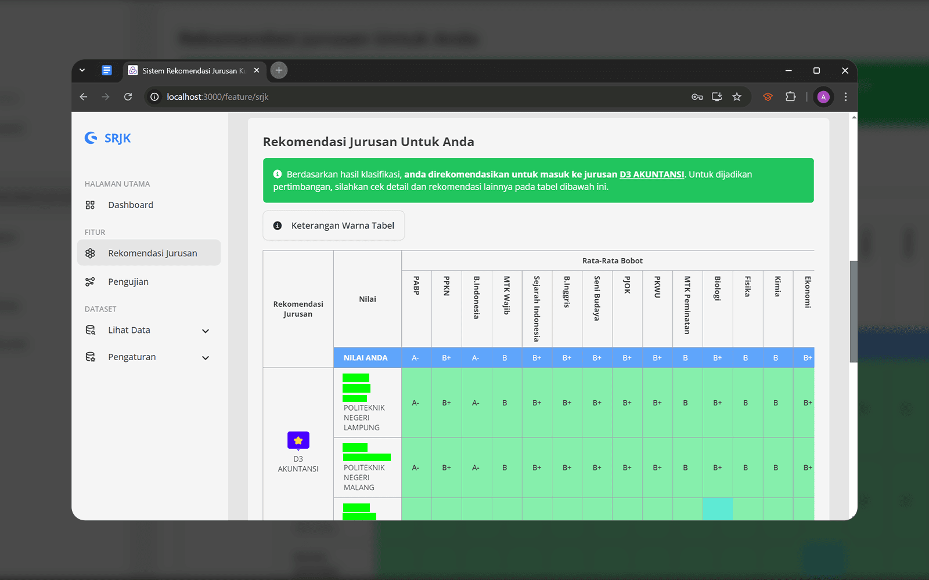Image resolution: width=929 pixels, height=580 pixels.
Task: Open the password manager key icon
Action: tap(697, 97)
